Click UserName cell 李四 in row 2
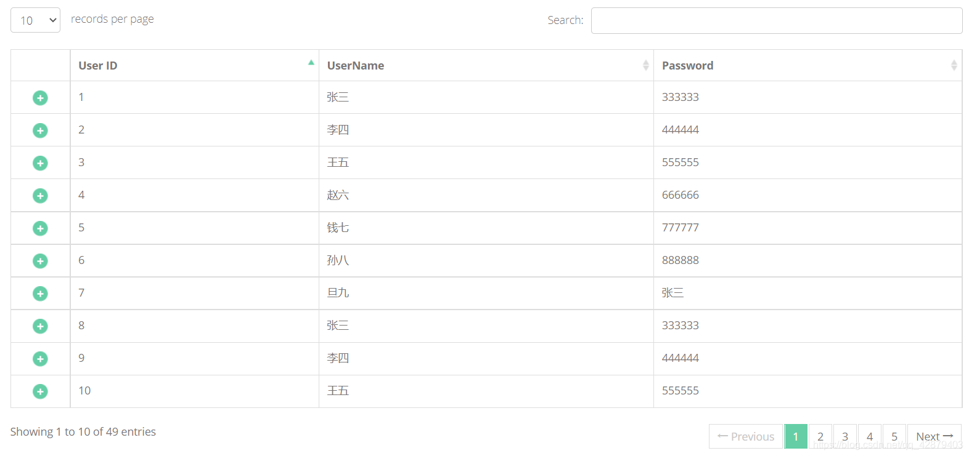Screen dimensions: 969x456 point(486,130)
